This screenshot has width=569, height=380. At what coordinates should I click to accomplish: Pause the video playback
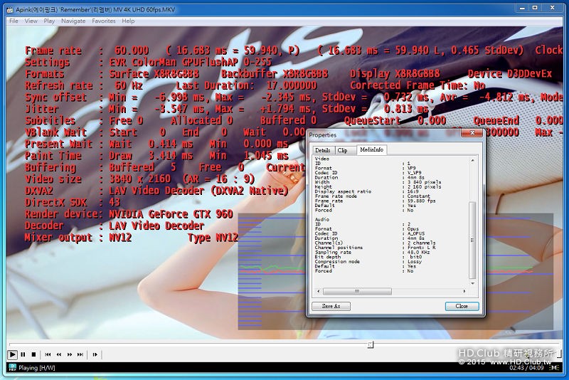23,354
